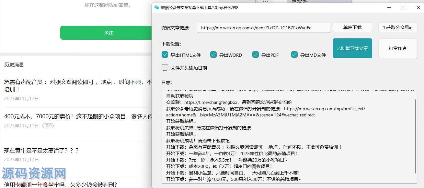Start batch download via 2.批量下载文章

coord(352,48)
